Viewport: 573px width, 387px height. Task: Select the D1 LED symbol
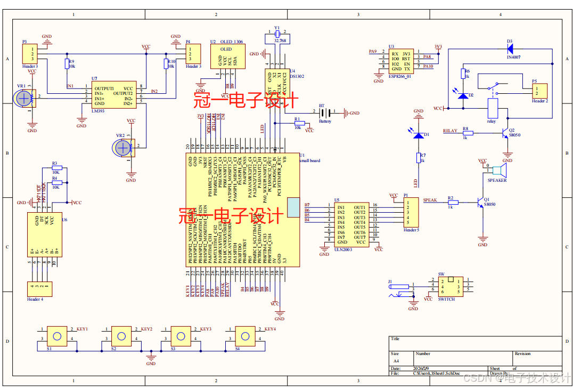coord(419,135)
